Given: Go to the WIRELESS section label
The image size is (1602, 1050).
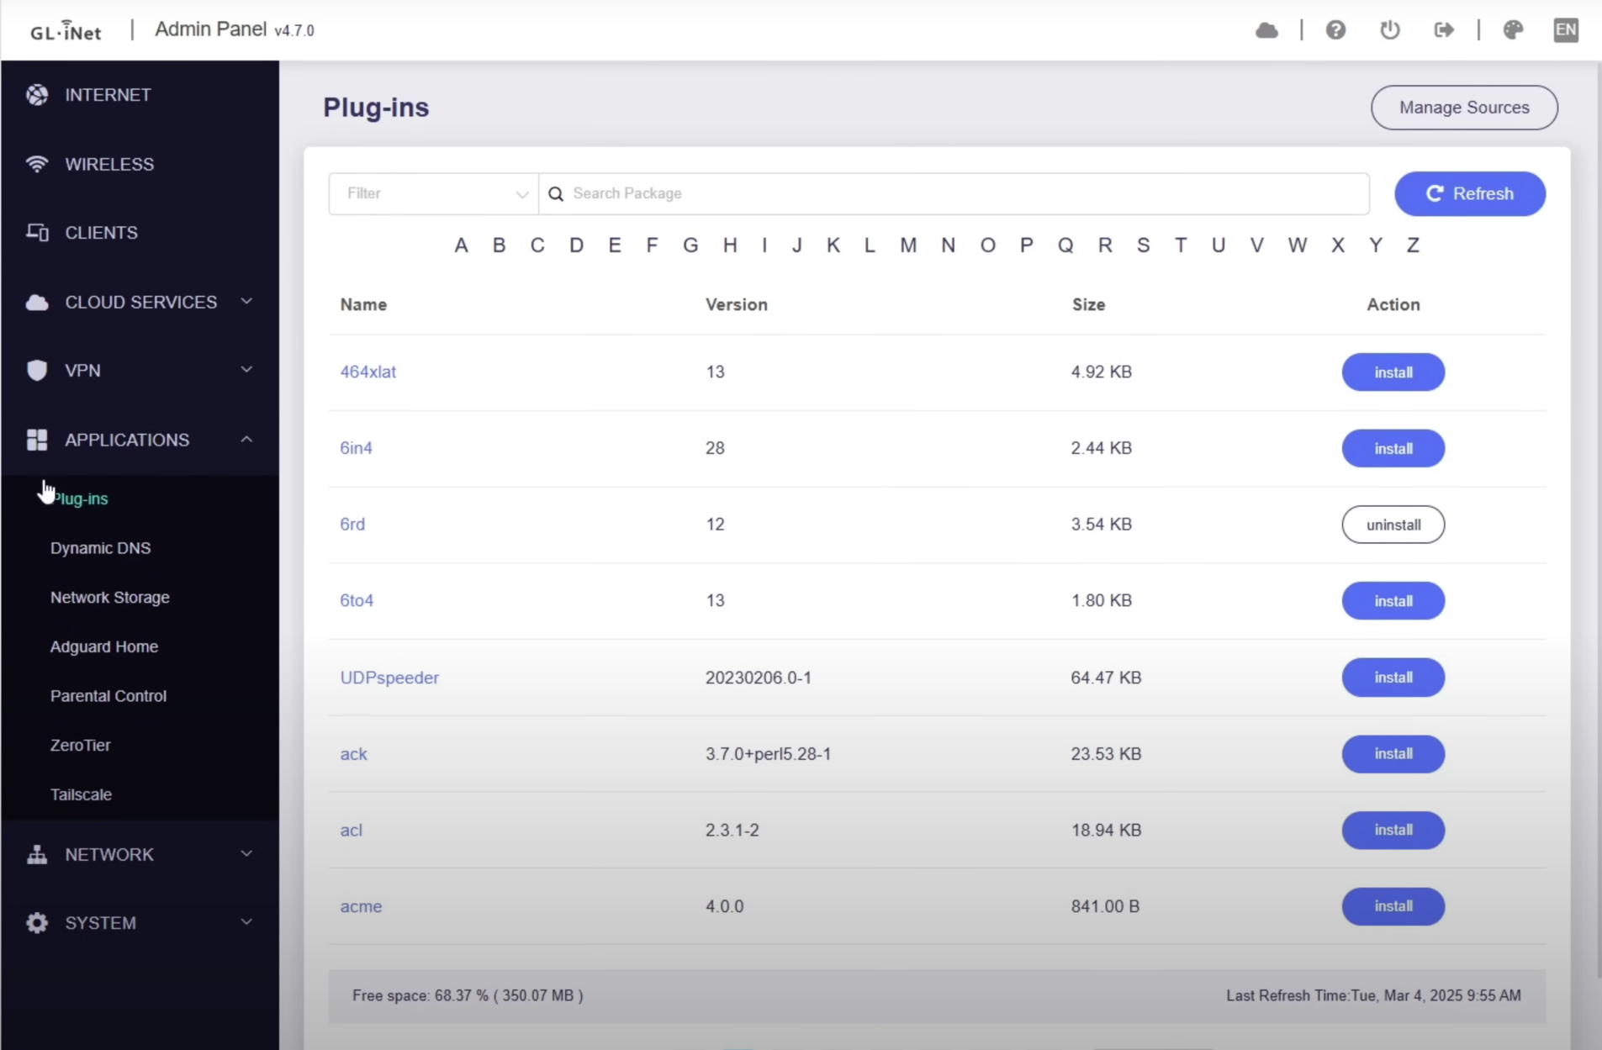Looking at the screenshot, I should click(110, 165).
